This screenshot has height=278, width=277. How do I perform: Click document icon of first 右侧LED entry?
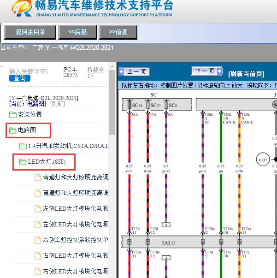[38, 256]
